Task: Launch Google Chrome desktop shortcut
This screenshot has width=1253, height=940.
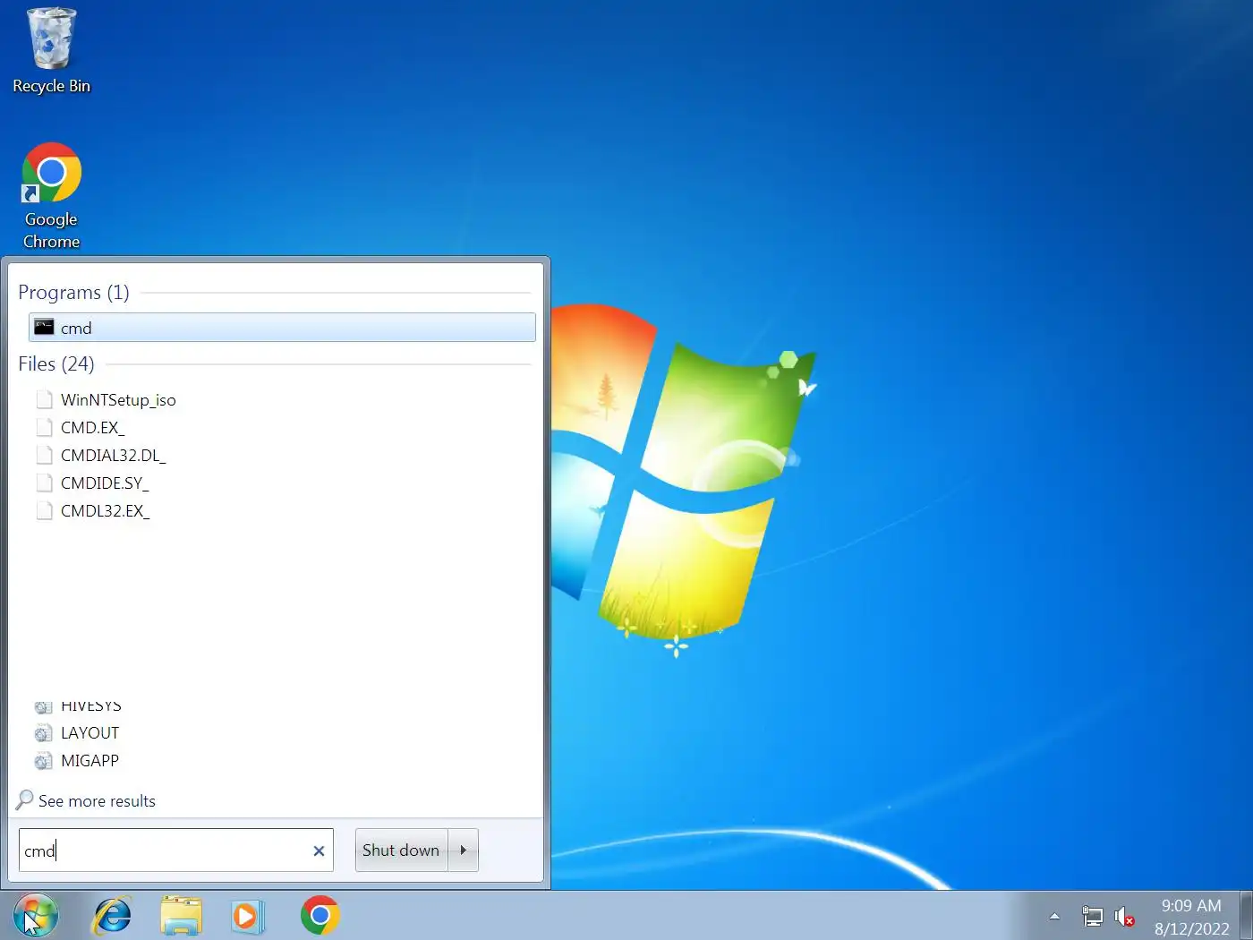Action: pos(51,196)
